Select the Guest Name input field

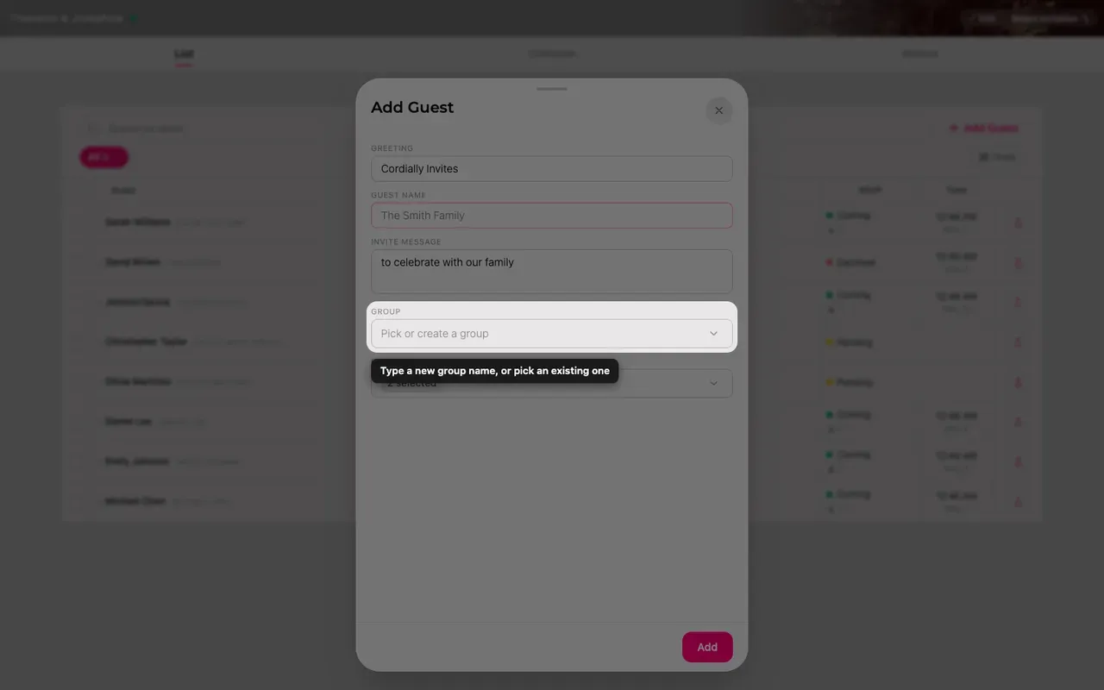pyautogui.click(x=552, y=216)
